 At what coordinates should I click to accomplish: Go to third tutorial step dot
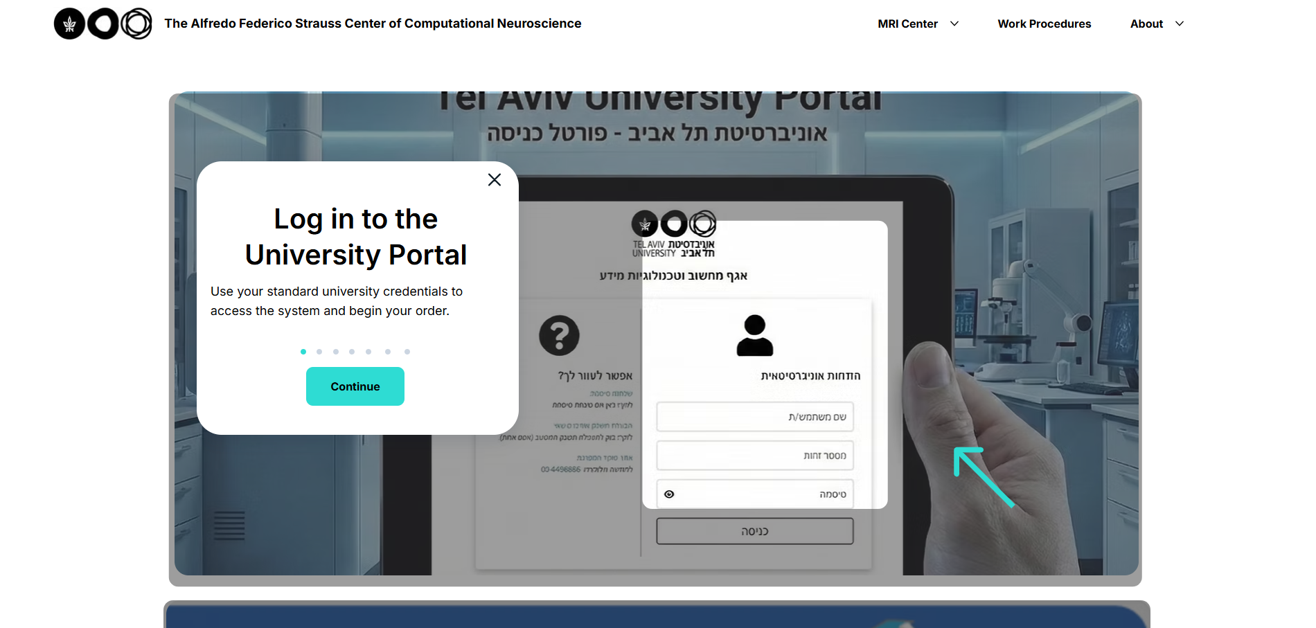pos(336,352)
